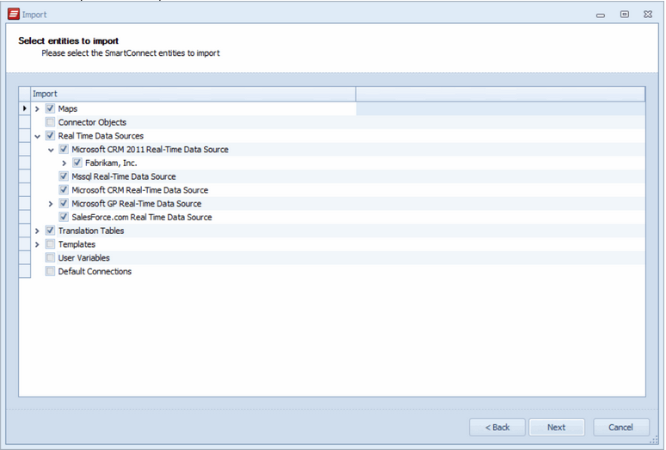Uncheck Fabrikam, Inc. checkbox

click(77, 163)
